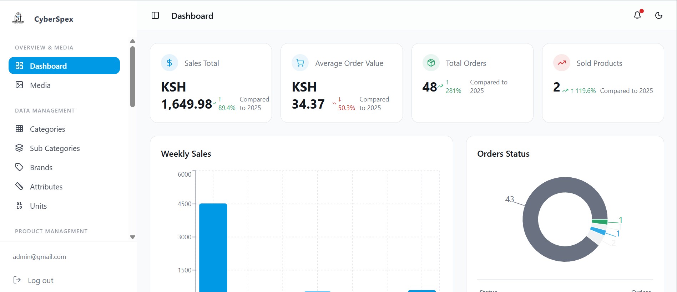
Task: Click admin@gmail.com account text
Action: (x=39, y=257)
